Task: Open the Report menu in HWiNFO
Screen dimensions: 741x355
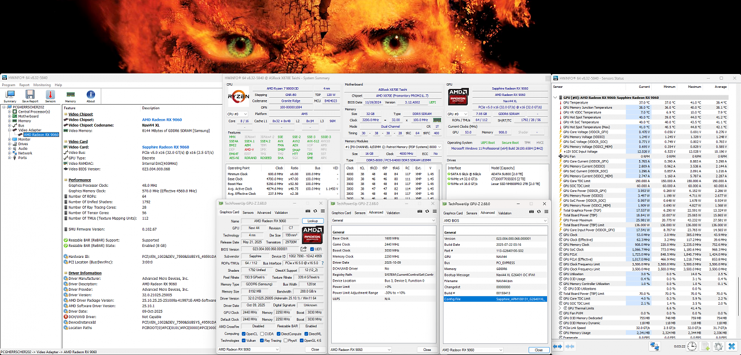Action: [x=24, y=85]
